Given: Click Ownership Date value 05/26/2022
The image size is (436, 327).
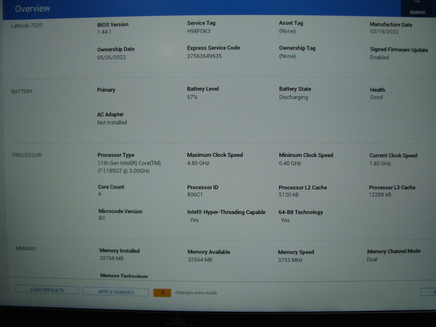Looking at the screenshot, I should 111,57.
